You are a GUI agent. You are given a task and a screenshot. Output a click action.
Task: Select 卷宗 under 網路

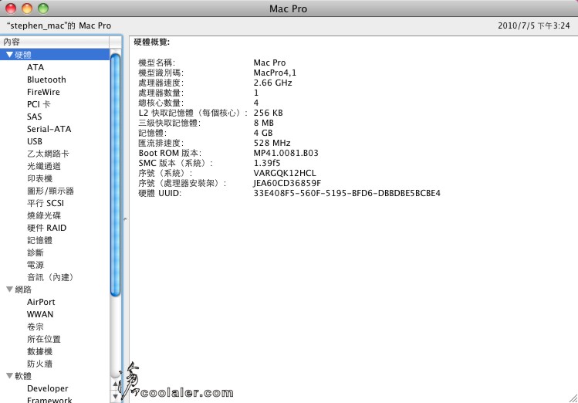point(35,327)
